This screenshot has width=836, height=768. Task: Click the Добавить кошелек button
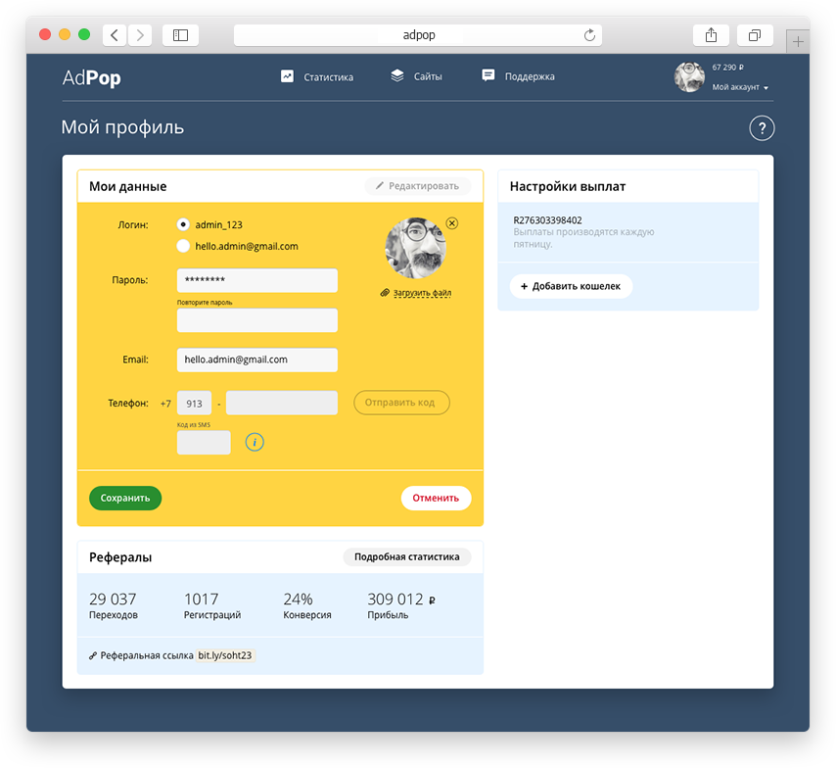pyautogui.click(x=571, y=286)
